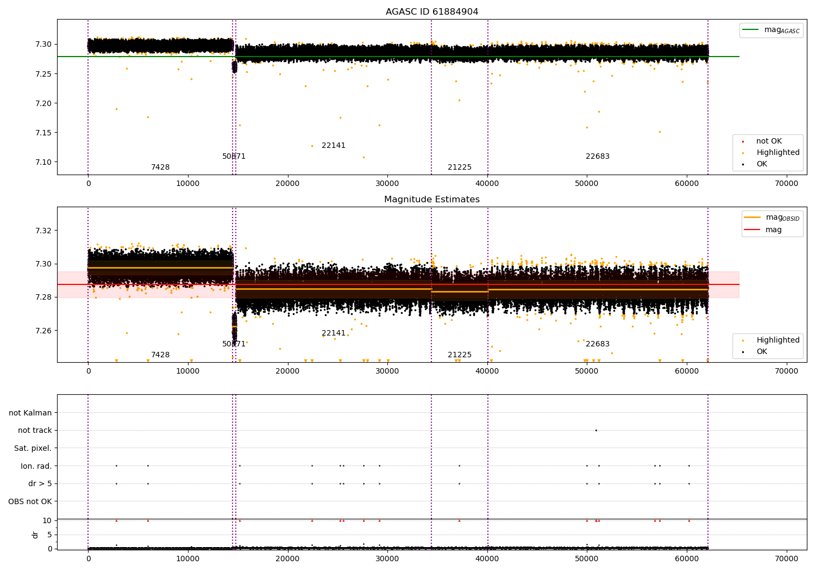Click the 30000 x-axis tick in Magnitude Estimates plot

click(x=387, y=371)
